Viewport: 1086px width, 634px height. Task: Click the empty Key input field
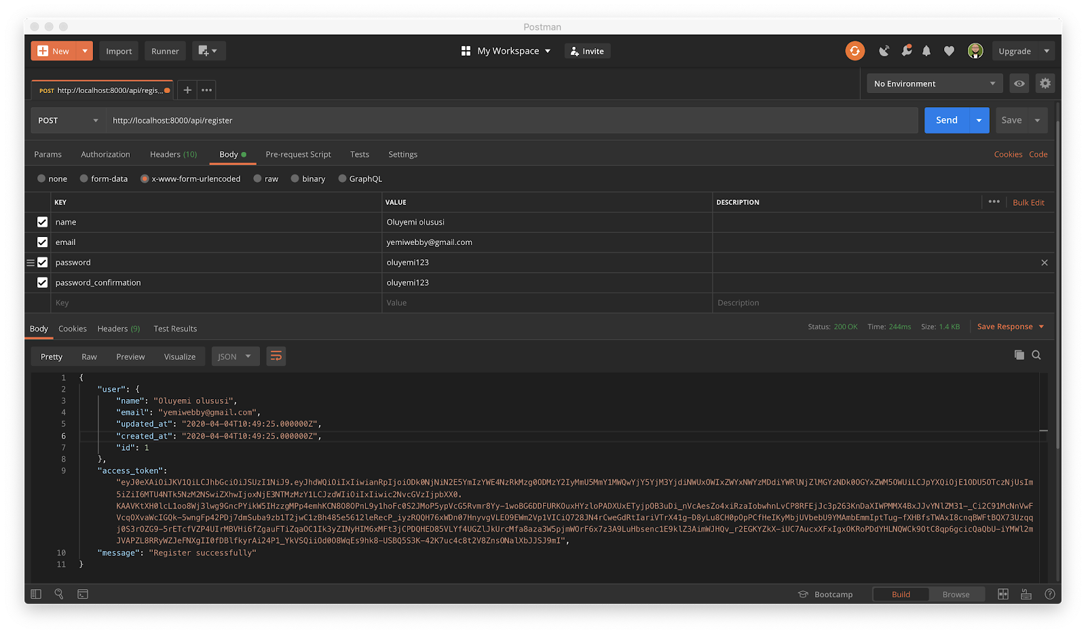[217, 303]
